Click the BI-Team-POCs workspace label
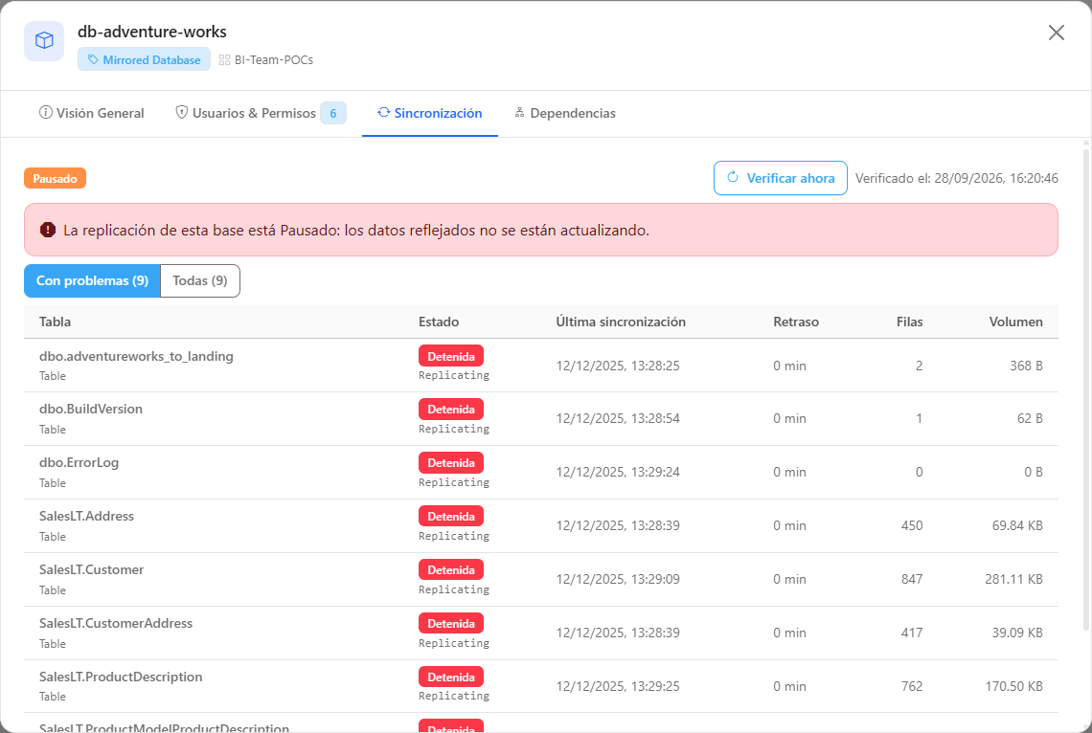The image size is (1092, 733). click(x=274, y=60)
